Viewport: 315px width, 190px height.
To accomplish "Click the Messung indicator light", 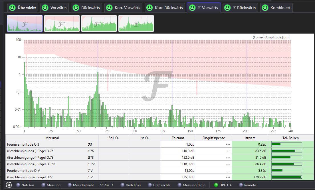I will coord(43,185).
